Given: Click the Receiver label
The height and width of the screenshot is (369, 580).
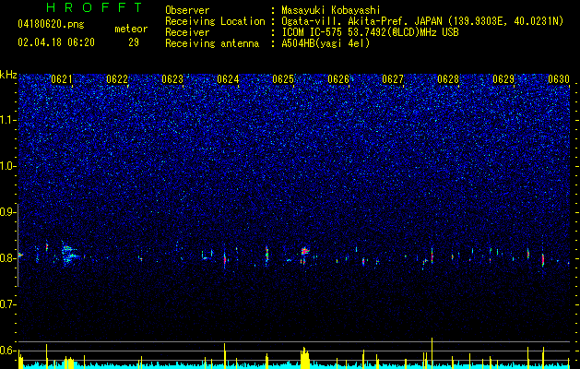Looking at the screenshot, I should coord(187,32).
